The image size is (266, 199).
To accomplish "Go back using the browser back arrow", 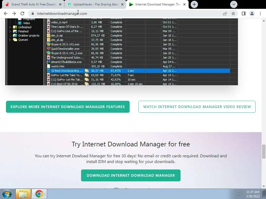I will point(6,13).
